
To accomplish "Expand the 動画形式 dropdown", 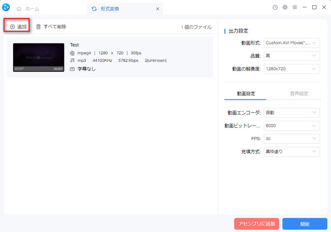I will 292,43.
